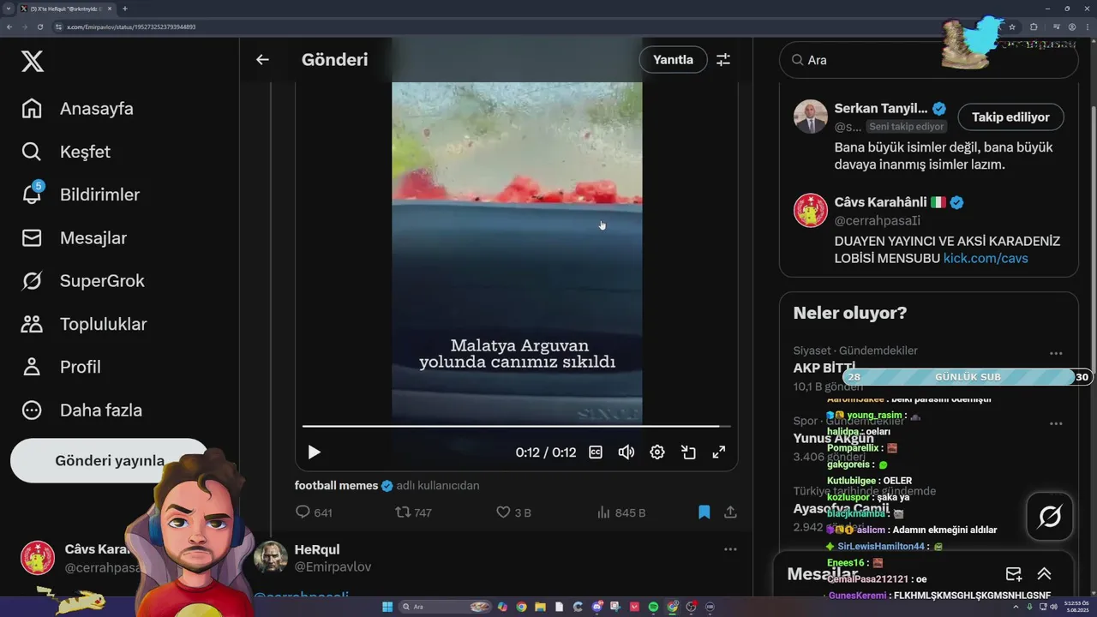The image size is (1097, 617).
Task: Open the tab search dropdown arrow
Action: [8, 9]
